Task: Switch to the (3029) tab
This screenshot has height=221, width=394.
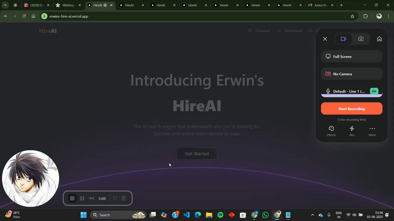Action: click(x=36, y=5)
